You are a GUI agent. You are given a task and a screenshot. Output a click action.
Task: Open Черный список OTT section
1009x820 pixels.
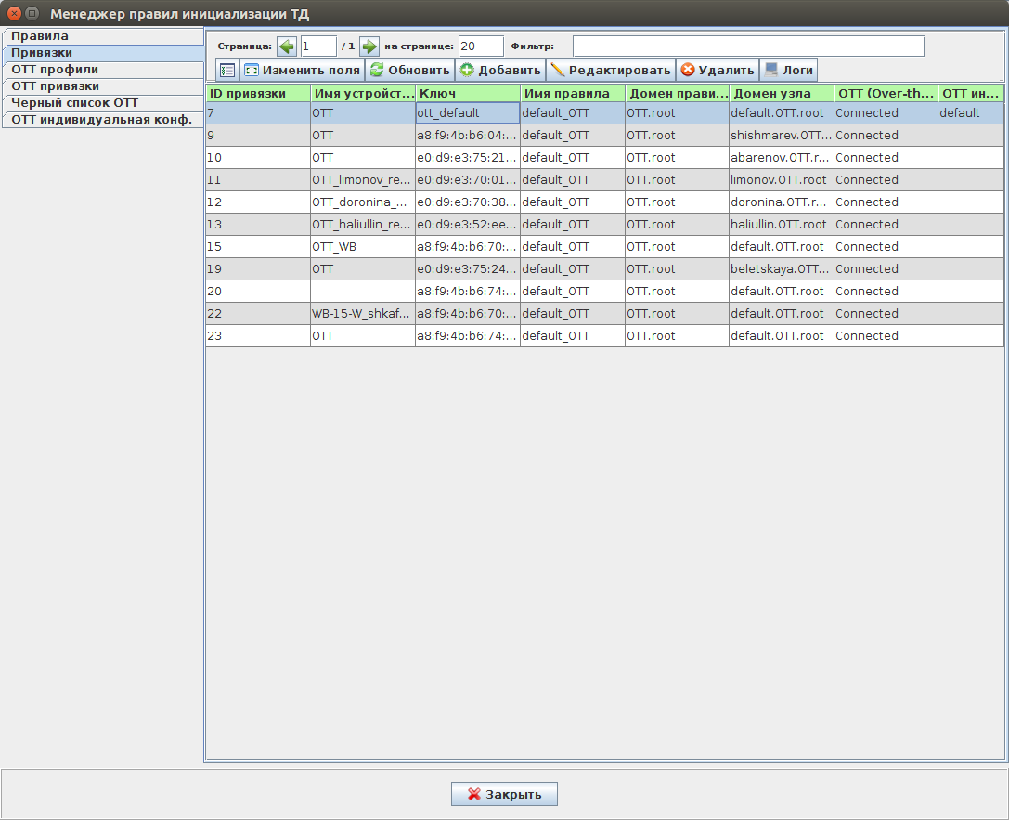coord(103,103)
